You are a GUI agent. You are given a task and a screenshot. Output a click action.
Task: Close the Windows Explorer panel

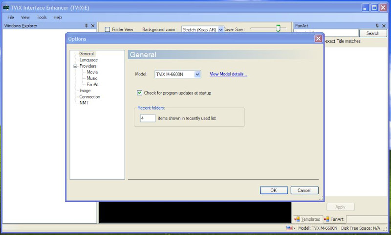[x=93, y=25]
